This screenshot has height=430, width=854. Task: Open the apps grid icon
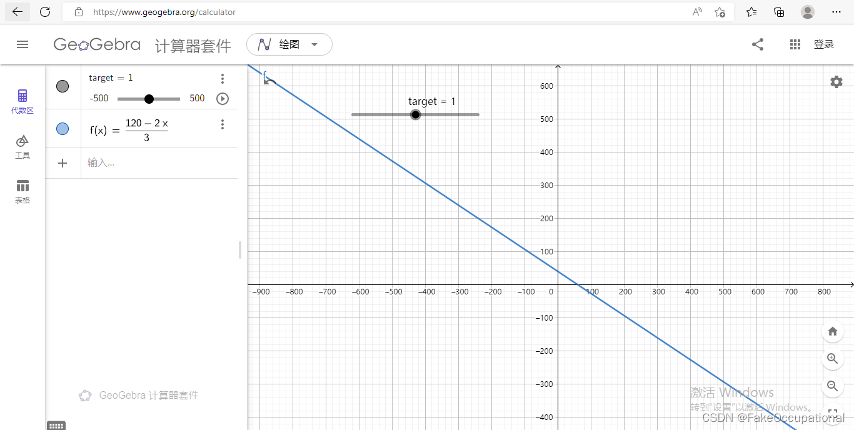(795, 44)
